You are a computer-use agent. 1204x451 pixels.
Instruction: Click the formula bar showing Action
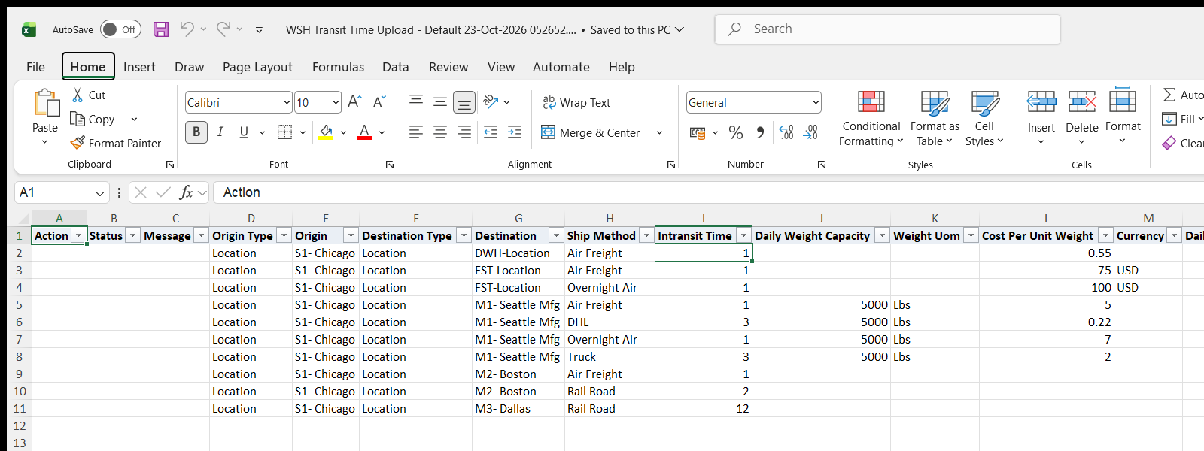point(707,192)
